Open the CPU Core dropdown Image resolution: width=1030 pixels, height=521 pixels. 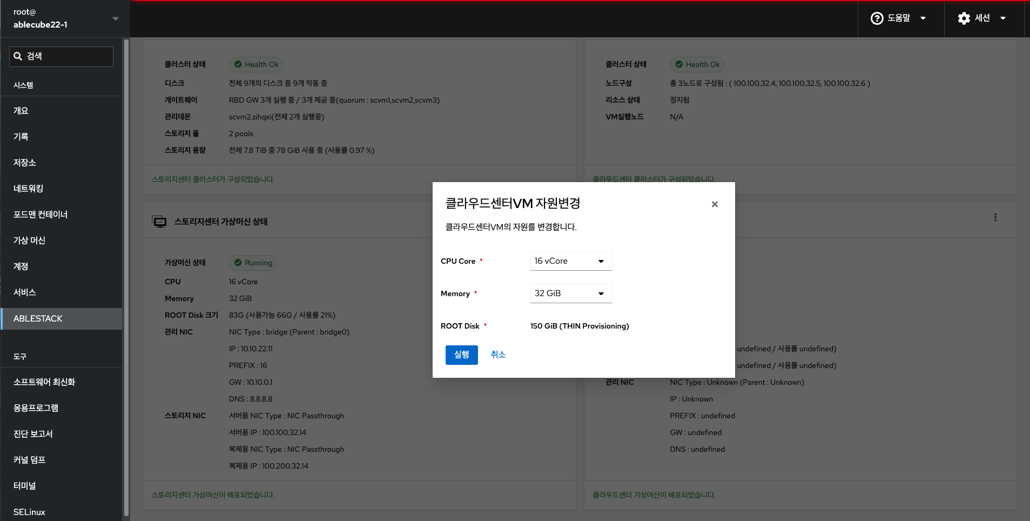pyautogui.click(x=570, y=261)
